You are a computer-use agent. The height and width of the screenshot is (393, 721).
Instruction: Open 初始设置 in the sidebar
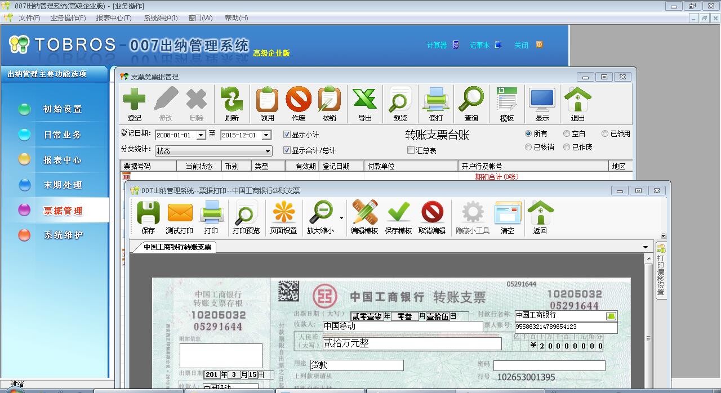[x=63, y=109]
